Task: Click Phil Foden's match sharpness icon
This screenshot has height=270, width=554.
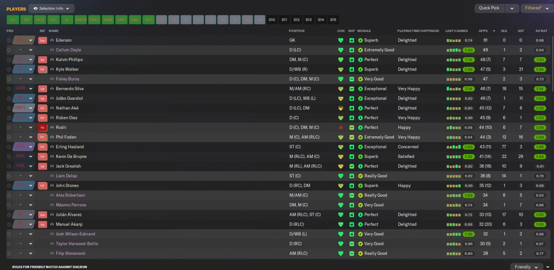Action: (x=352, y=137)
